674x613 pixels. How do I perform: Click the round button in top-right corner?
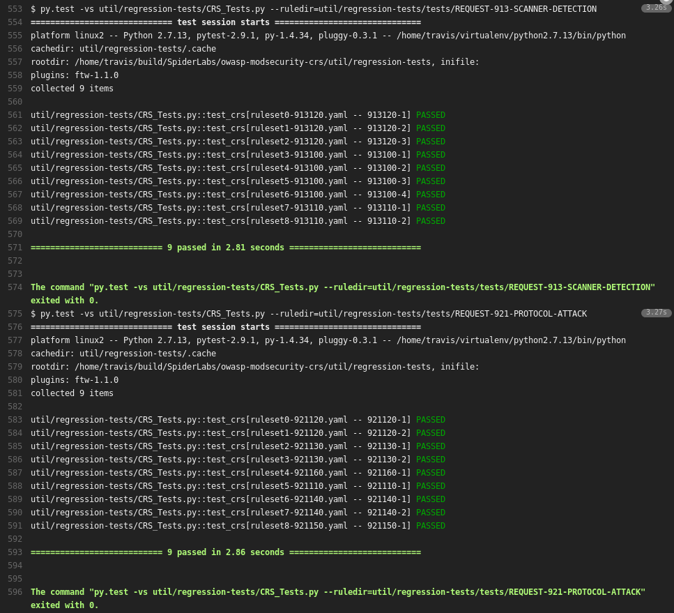(667, 1)
